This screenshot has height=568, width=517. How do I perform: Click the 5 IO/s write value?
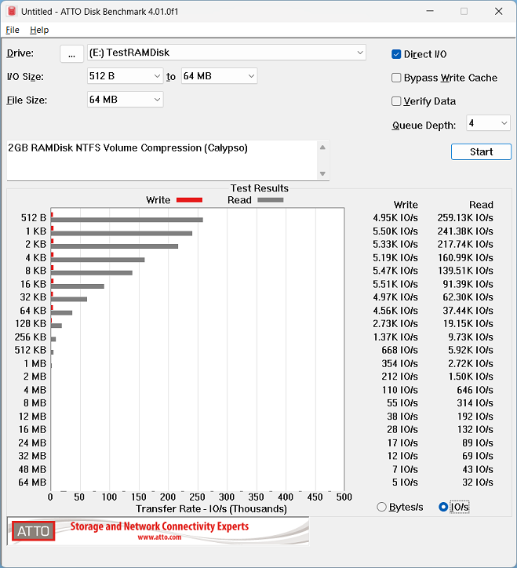(x=405, y=482)
